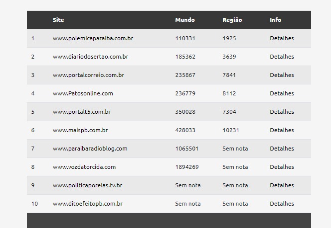
Task: Click the Mundo column header
Action: 185,20
